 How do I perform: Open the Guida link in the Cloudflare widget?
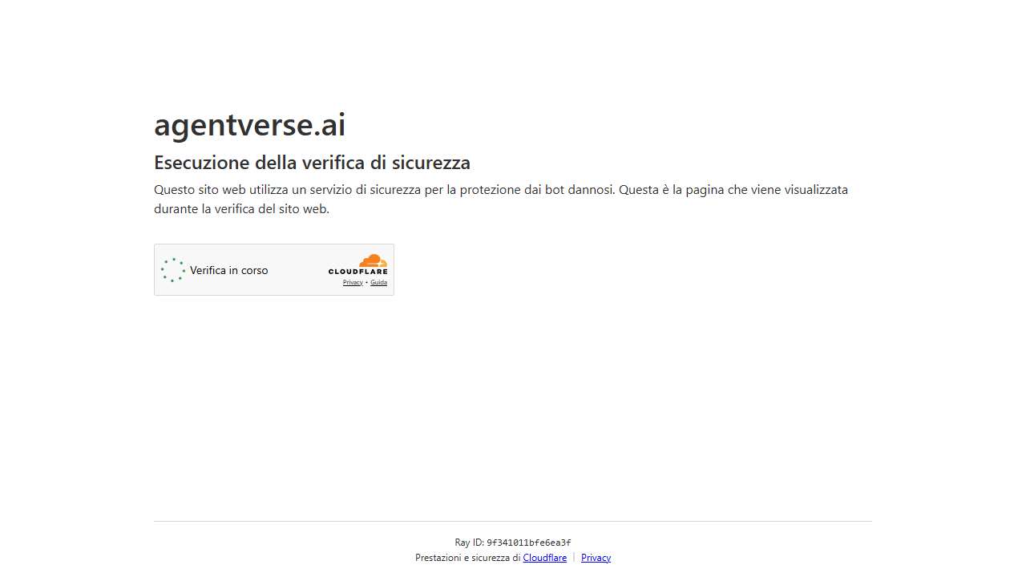(x=378, y=283)
